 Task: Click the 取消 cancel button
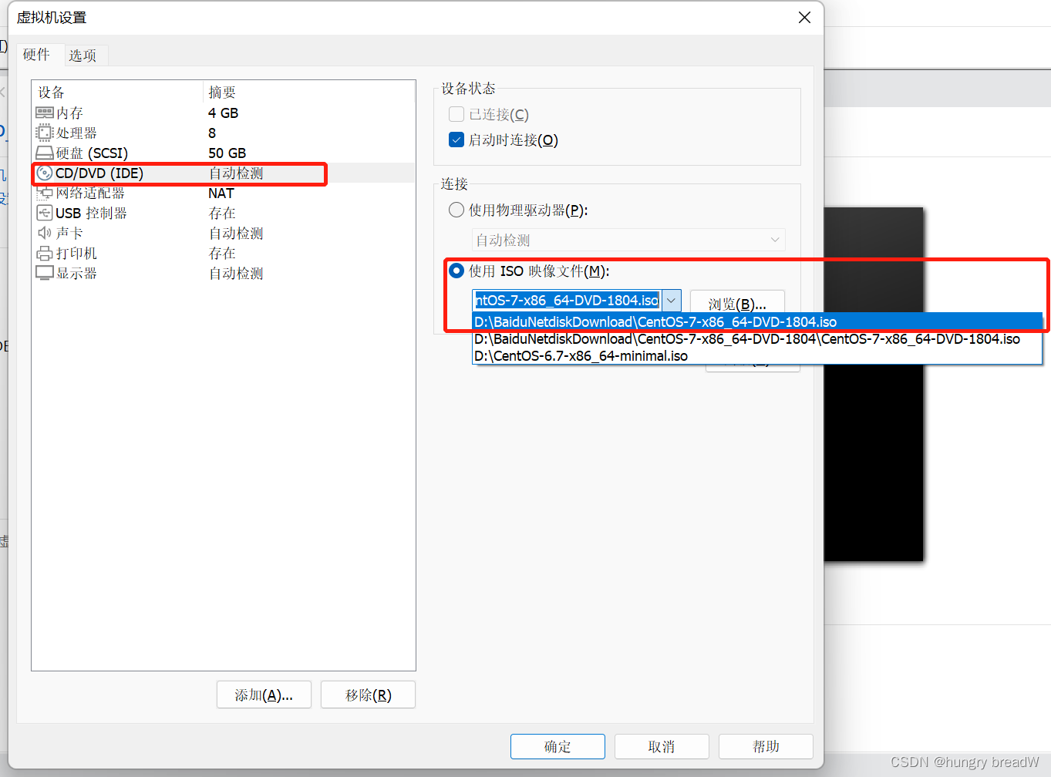coord(662,746)
